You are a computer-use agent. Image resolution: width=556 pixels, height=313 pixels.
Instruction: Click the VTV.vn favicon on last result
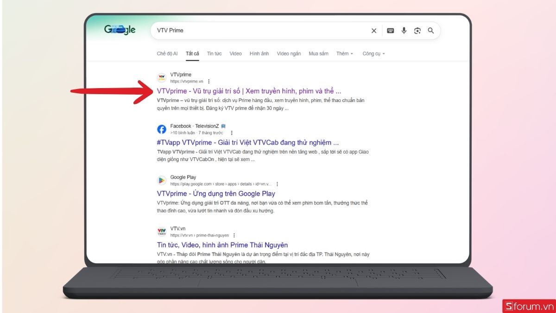click(161, 232)
